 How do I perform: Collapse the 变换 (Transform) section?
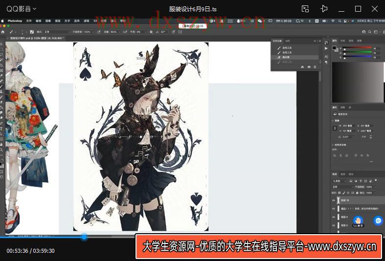click(333, 120)
